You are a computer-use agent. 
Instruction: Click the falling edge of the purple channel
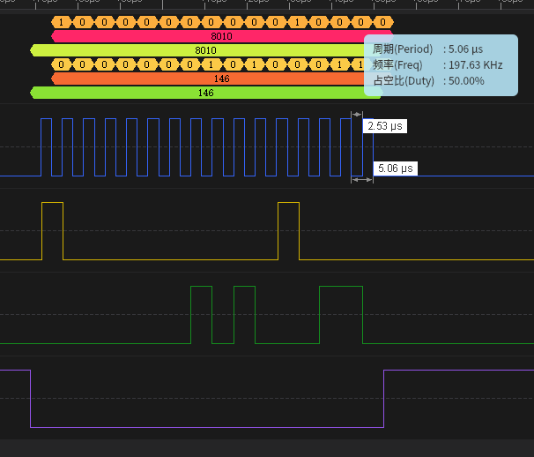point(31,399)
